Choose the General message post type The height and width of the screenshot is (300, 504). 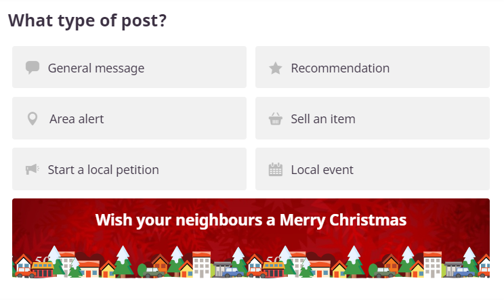click(129, 67)
